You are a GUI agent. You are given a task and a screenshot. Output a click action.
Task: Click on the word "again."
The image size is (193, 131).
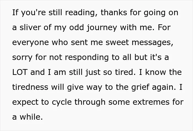tap(164, 87)
